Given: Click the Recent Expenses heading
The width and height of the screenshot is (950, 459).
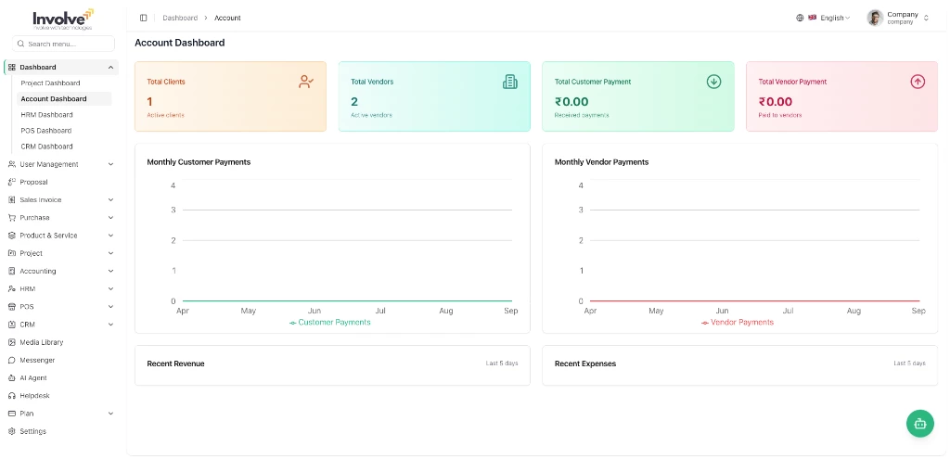Looking at the screenshot, I should 585,363.
